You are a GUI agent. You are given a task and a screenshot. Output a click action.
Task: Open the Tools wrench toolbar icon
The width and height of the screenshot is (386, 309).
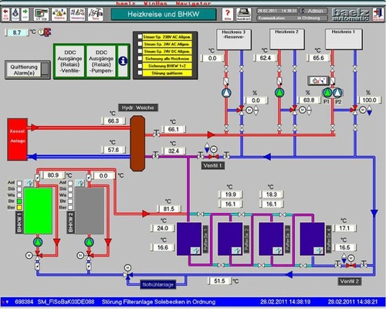coord(96,14)
